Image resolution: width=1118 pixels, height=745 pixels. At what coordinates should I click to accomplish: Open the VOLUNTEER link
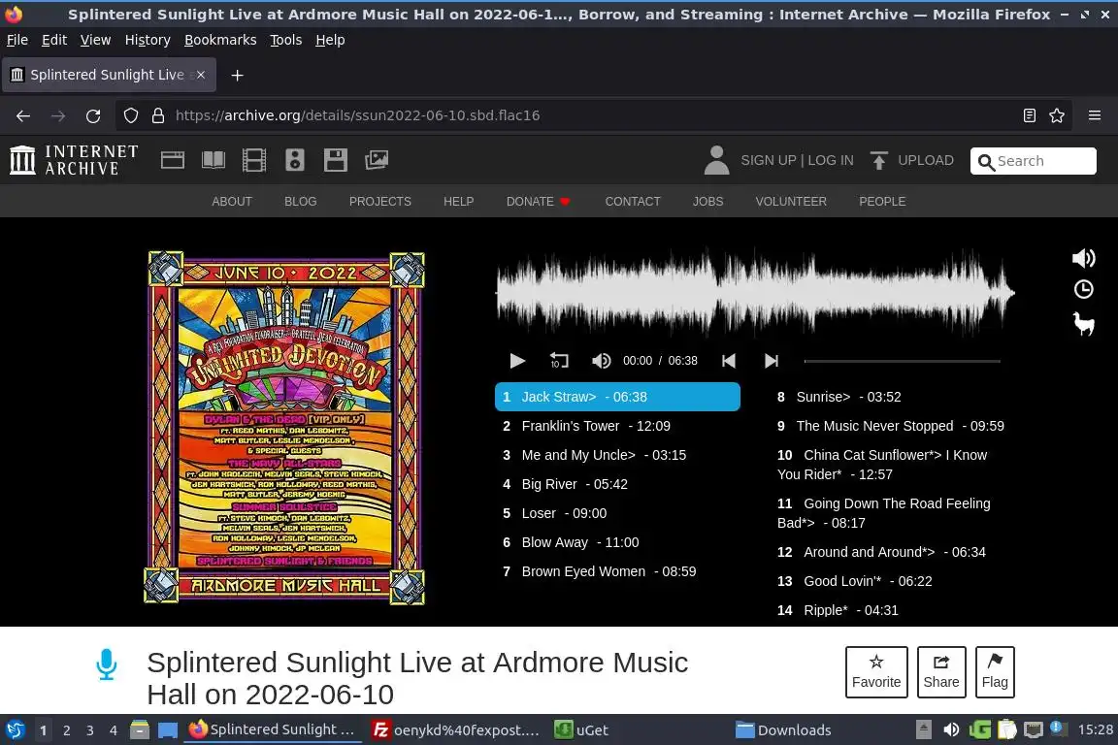pos(791,202)
